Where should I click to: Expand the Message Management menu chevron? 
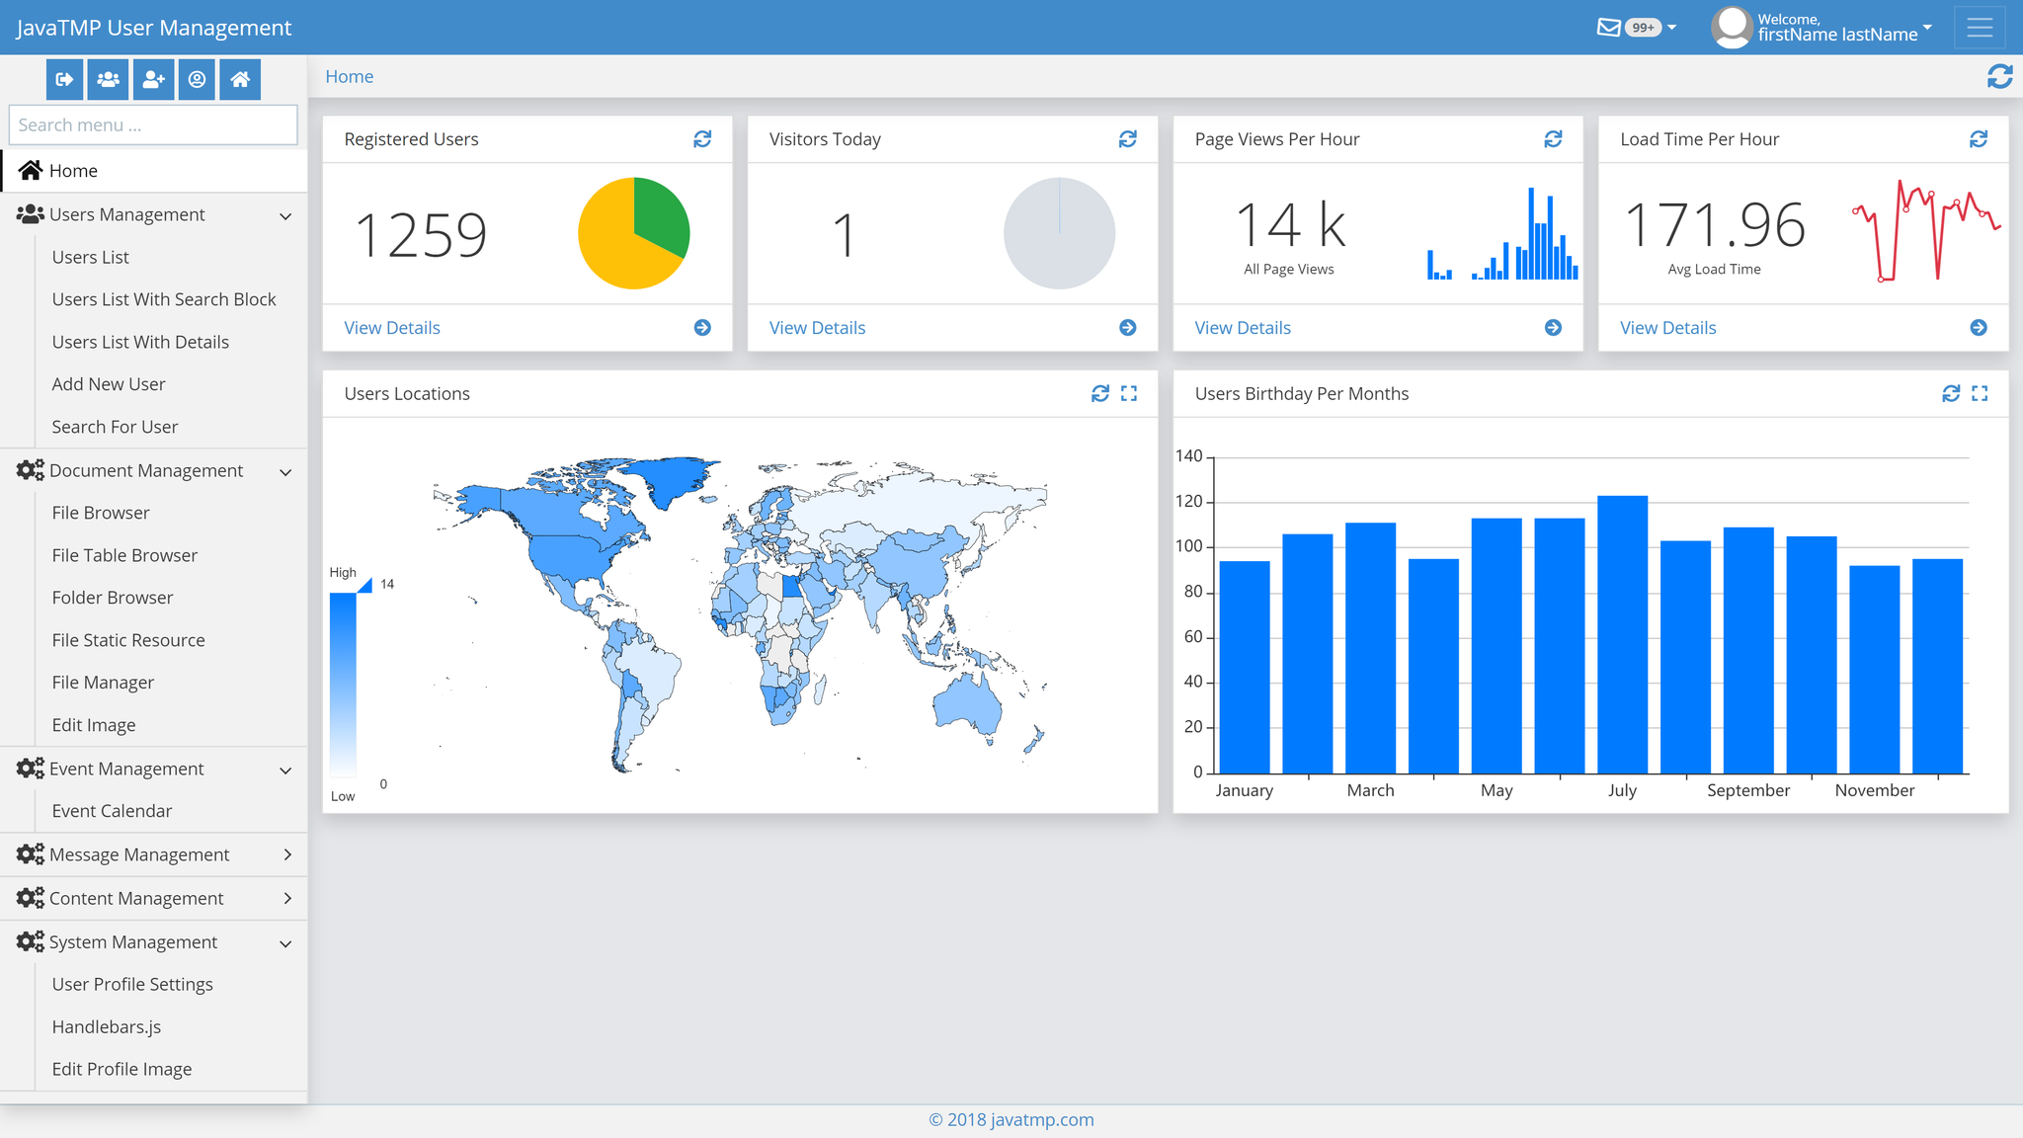tap(287, 854)
